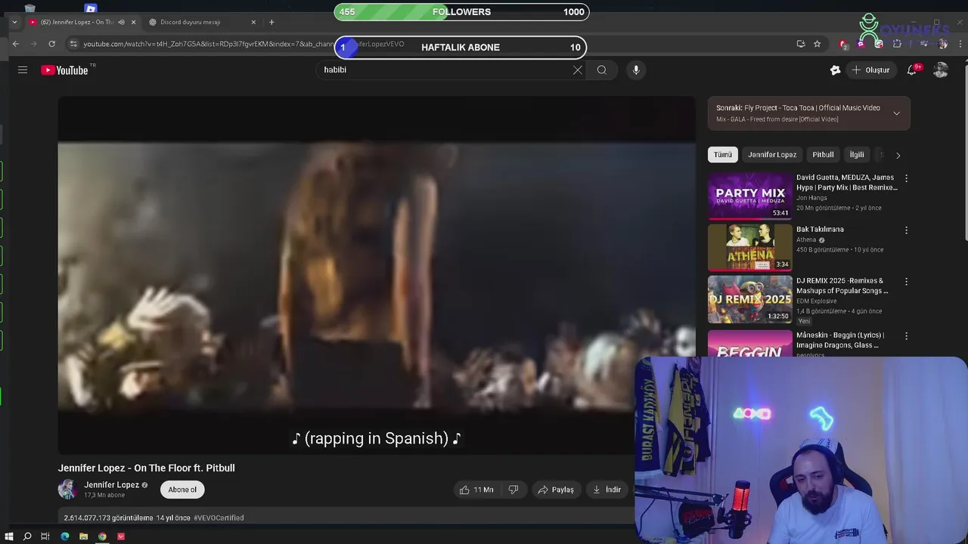Reload the page with the refresh icon
Image resolution: width=968 pixels, height=544 pixels.
[51, 44]
